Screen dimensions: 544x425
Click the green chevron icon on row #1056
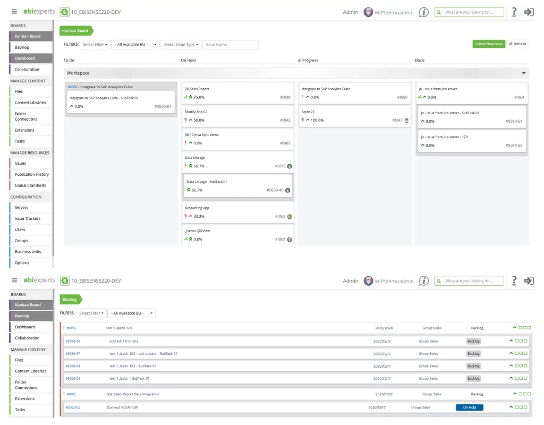point(514,327)
